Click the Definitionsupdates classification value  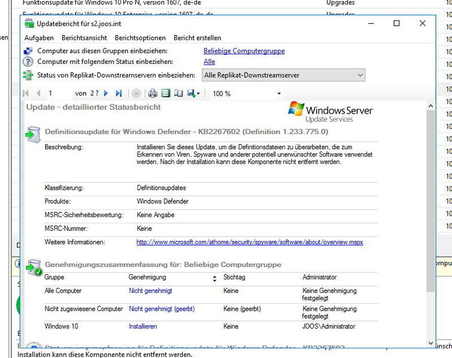161,188
